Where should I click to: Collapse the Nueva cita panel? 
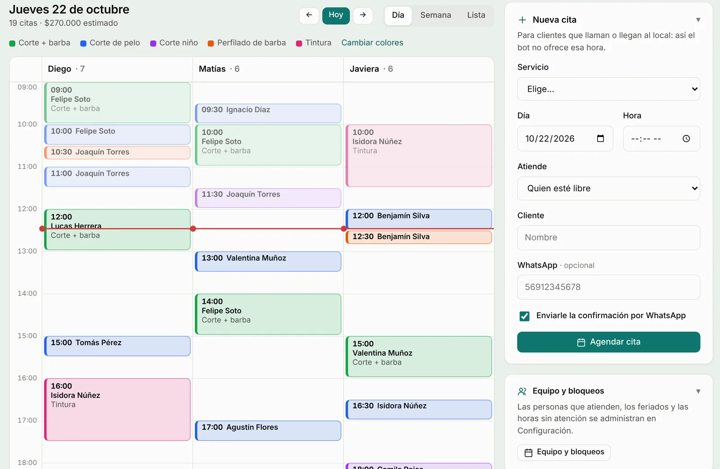click(x=698, y=20)
